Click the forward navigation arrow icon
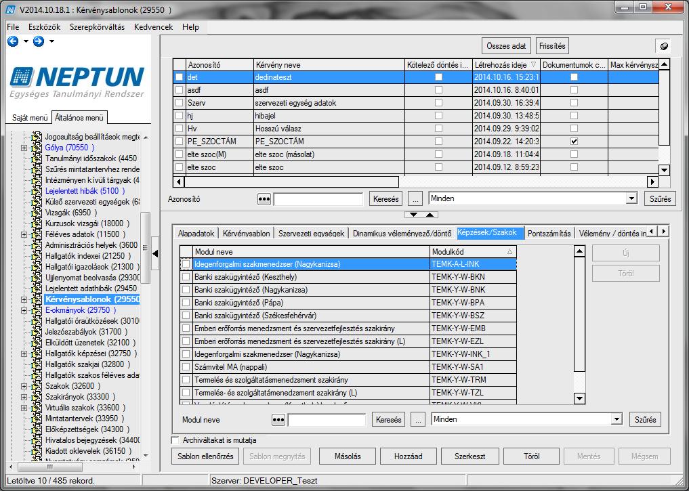 point(39,41)
